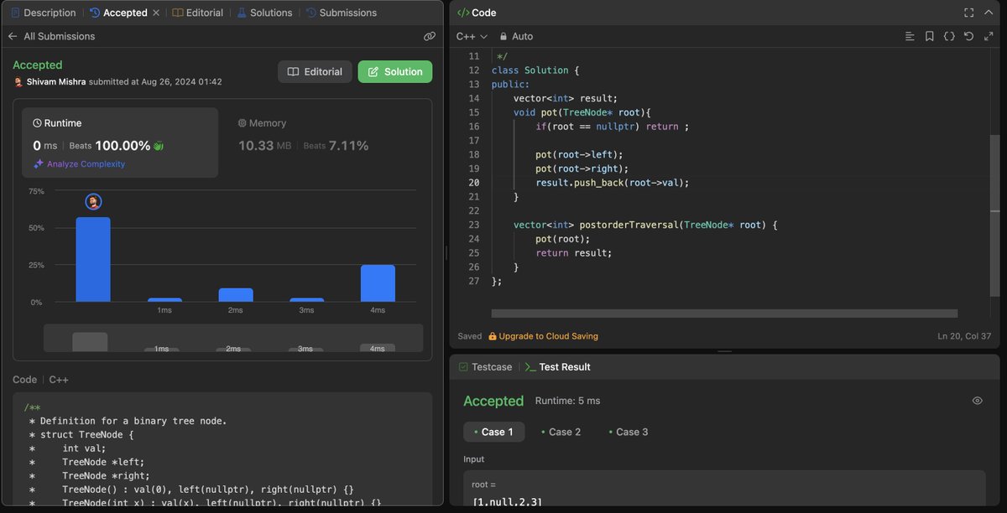Image resolution: width=1007 pixels, height=513 pixels.
Task: Maximize the Code panel
Action: point(968,13)
